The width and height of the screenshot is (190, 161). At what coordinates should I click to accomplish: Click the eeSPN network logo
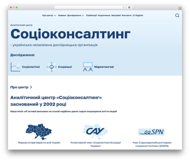(151, 132)
